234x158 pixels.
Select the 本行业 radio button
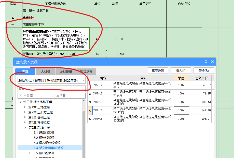[53, 95]
